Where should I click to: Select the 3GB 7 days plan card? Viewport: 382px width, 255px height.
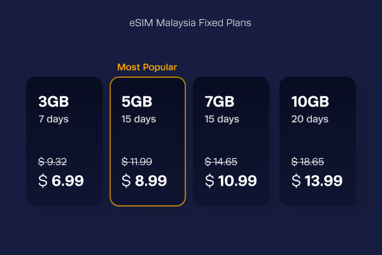coord(64,142)
